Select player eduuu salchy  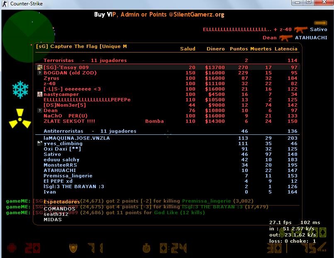[61, 160]
